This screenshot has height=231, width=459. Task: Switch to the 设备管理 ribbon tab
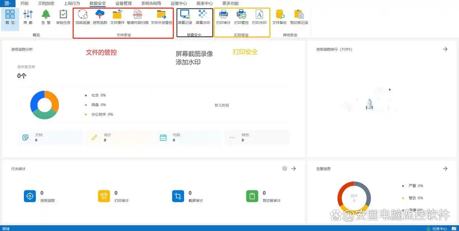click(x=123, y=3)
